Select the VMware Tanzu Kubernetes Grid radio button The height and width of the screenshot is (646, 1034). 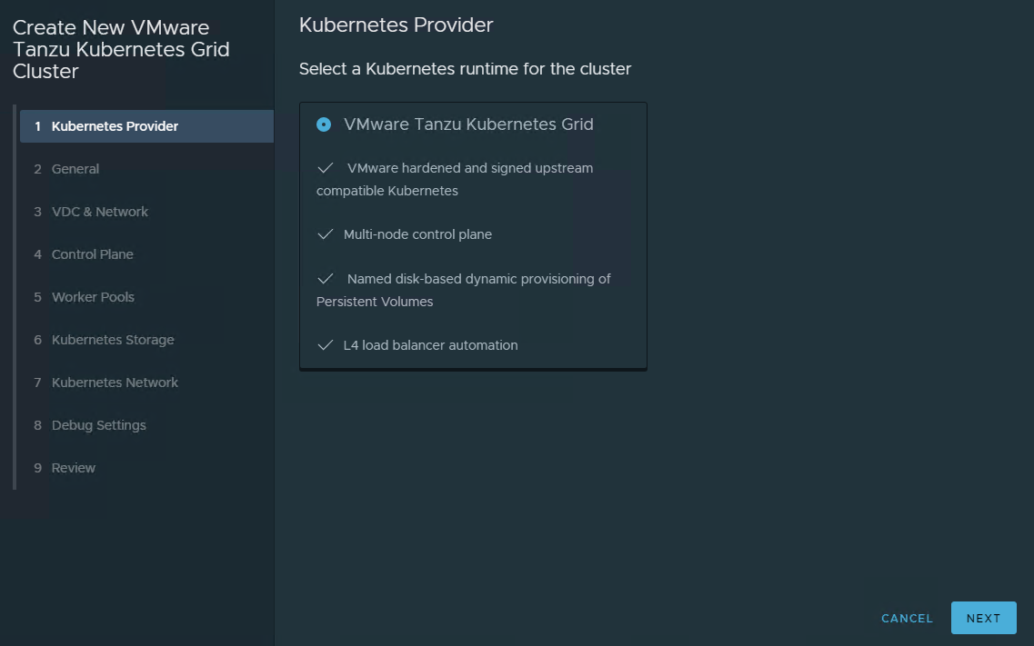[x=324, y=124]
